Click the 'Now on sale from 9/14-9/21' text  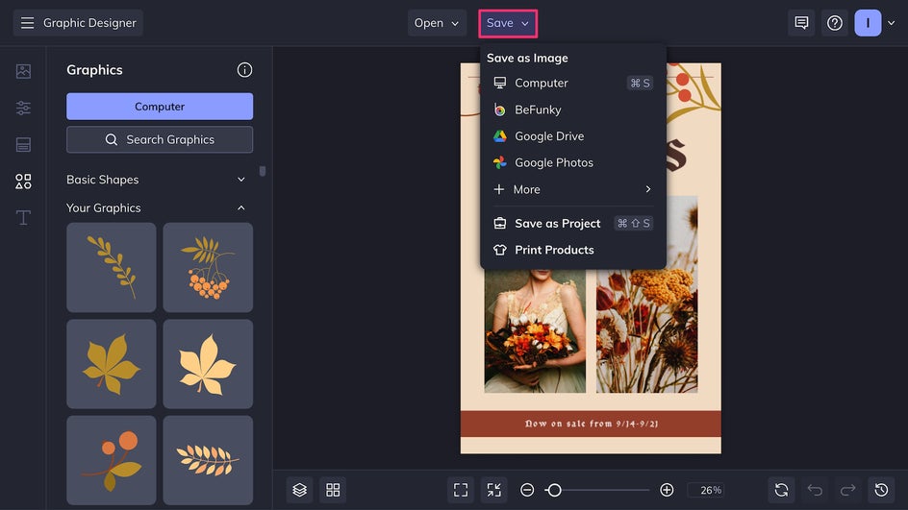point(592,424)
